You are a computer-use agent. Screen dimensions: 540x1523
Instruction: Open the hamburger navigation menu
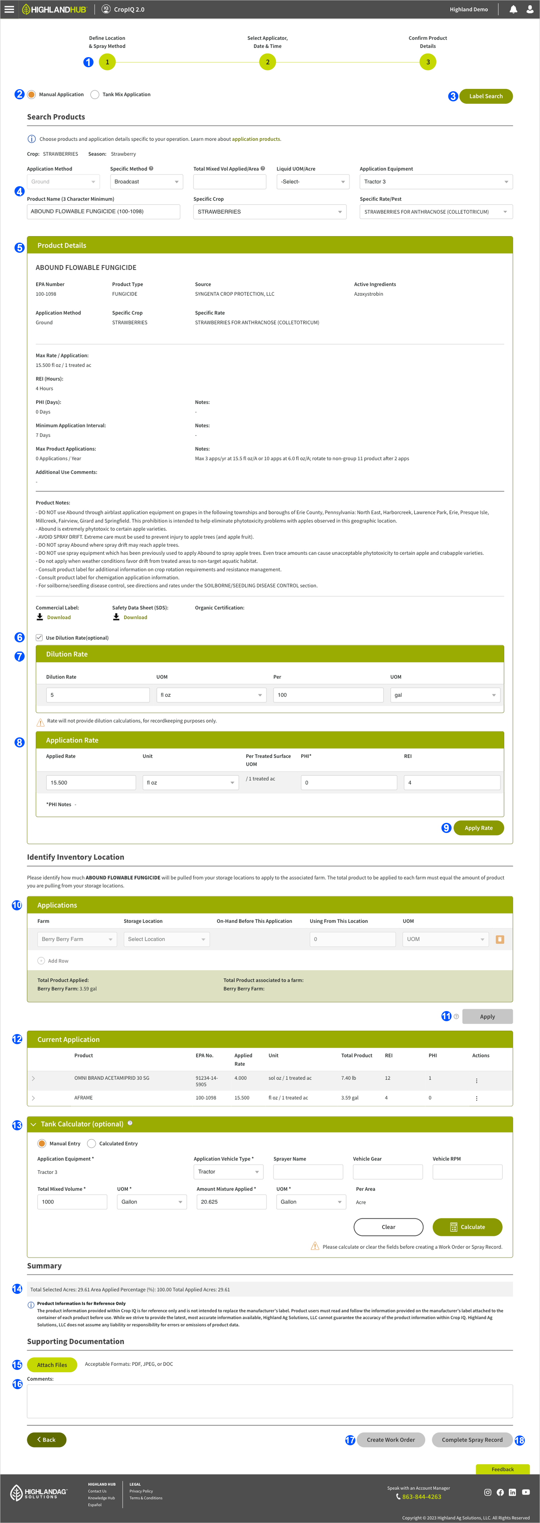(9, 9)
